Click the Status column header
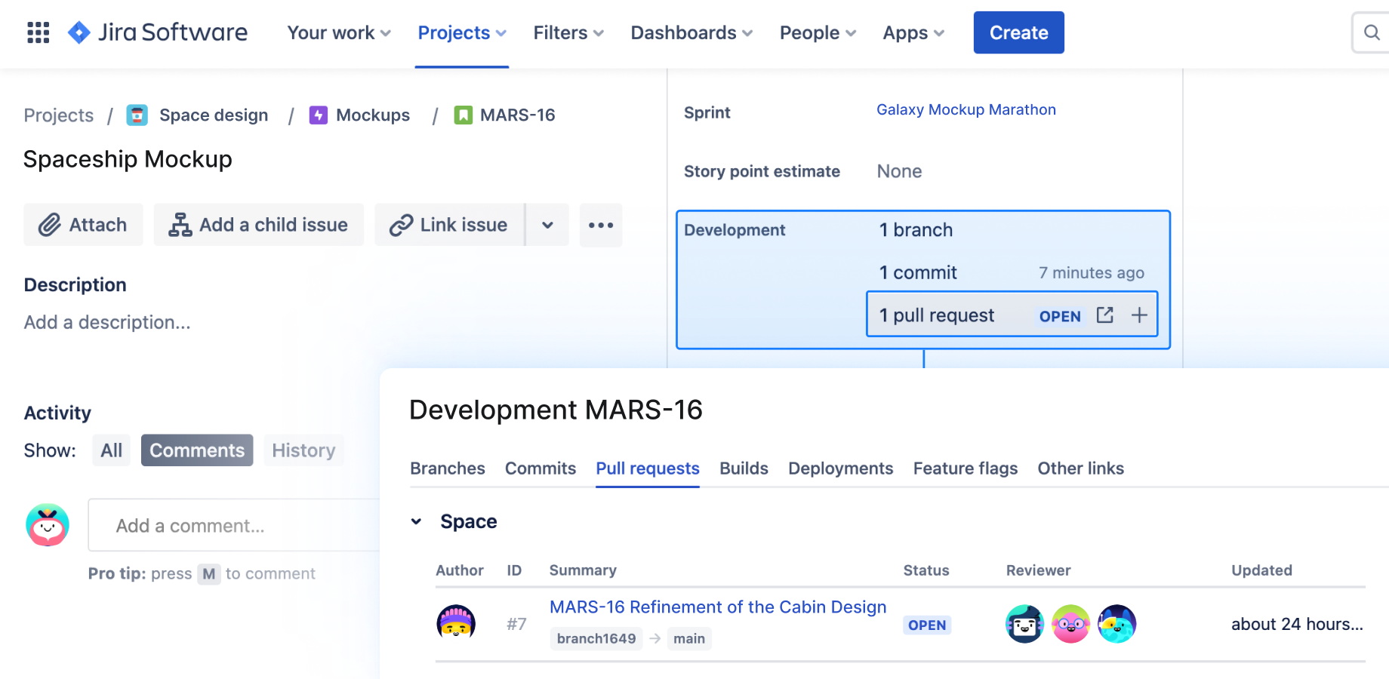The image size is (1389, 679). point(926,570)
